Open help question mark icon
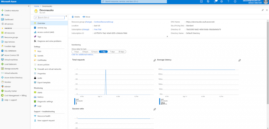269x129 pixels. click(x=228, y=1)
